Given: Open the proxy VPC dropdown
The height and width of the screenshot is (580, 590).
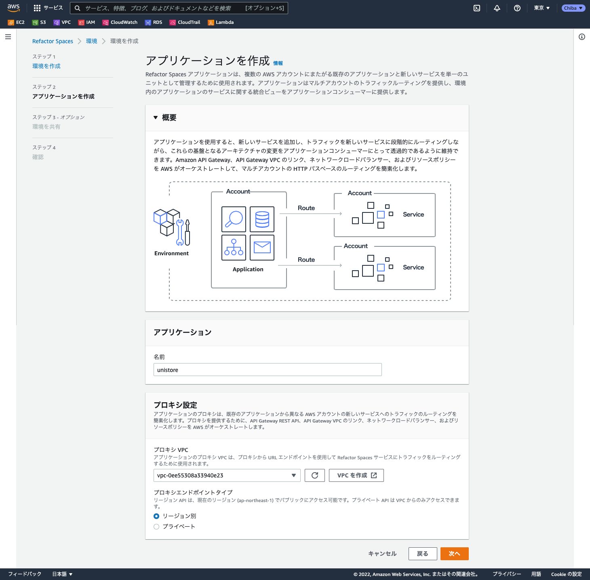Looking at the screenshot, I should pyautogui.click(x=227, y=475).
